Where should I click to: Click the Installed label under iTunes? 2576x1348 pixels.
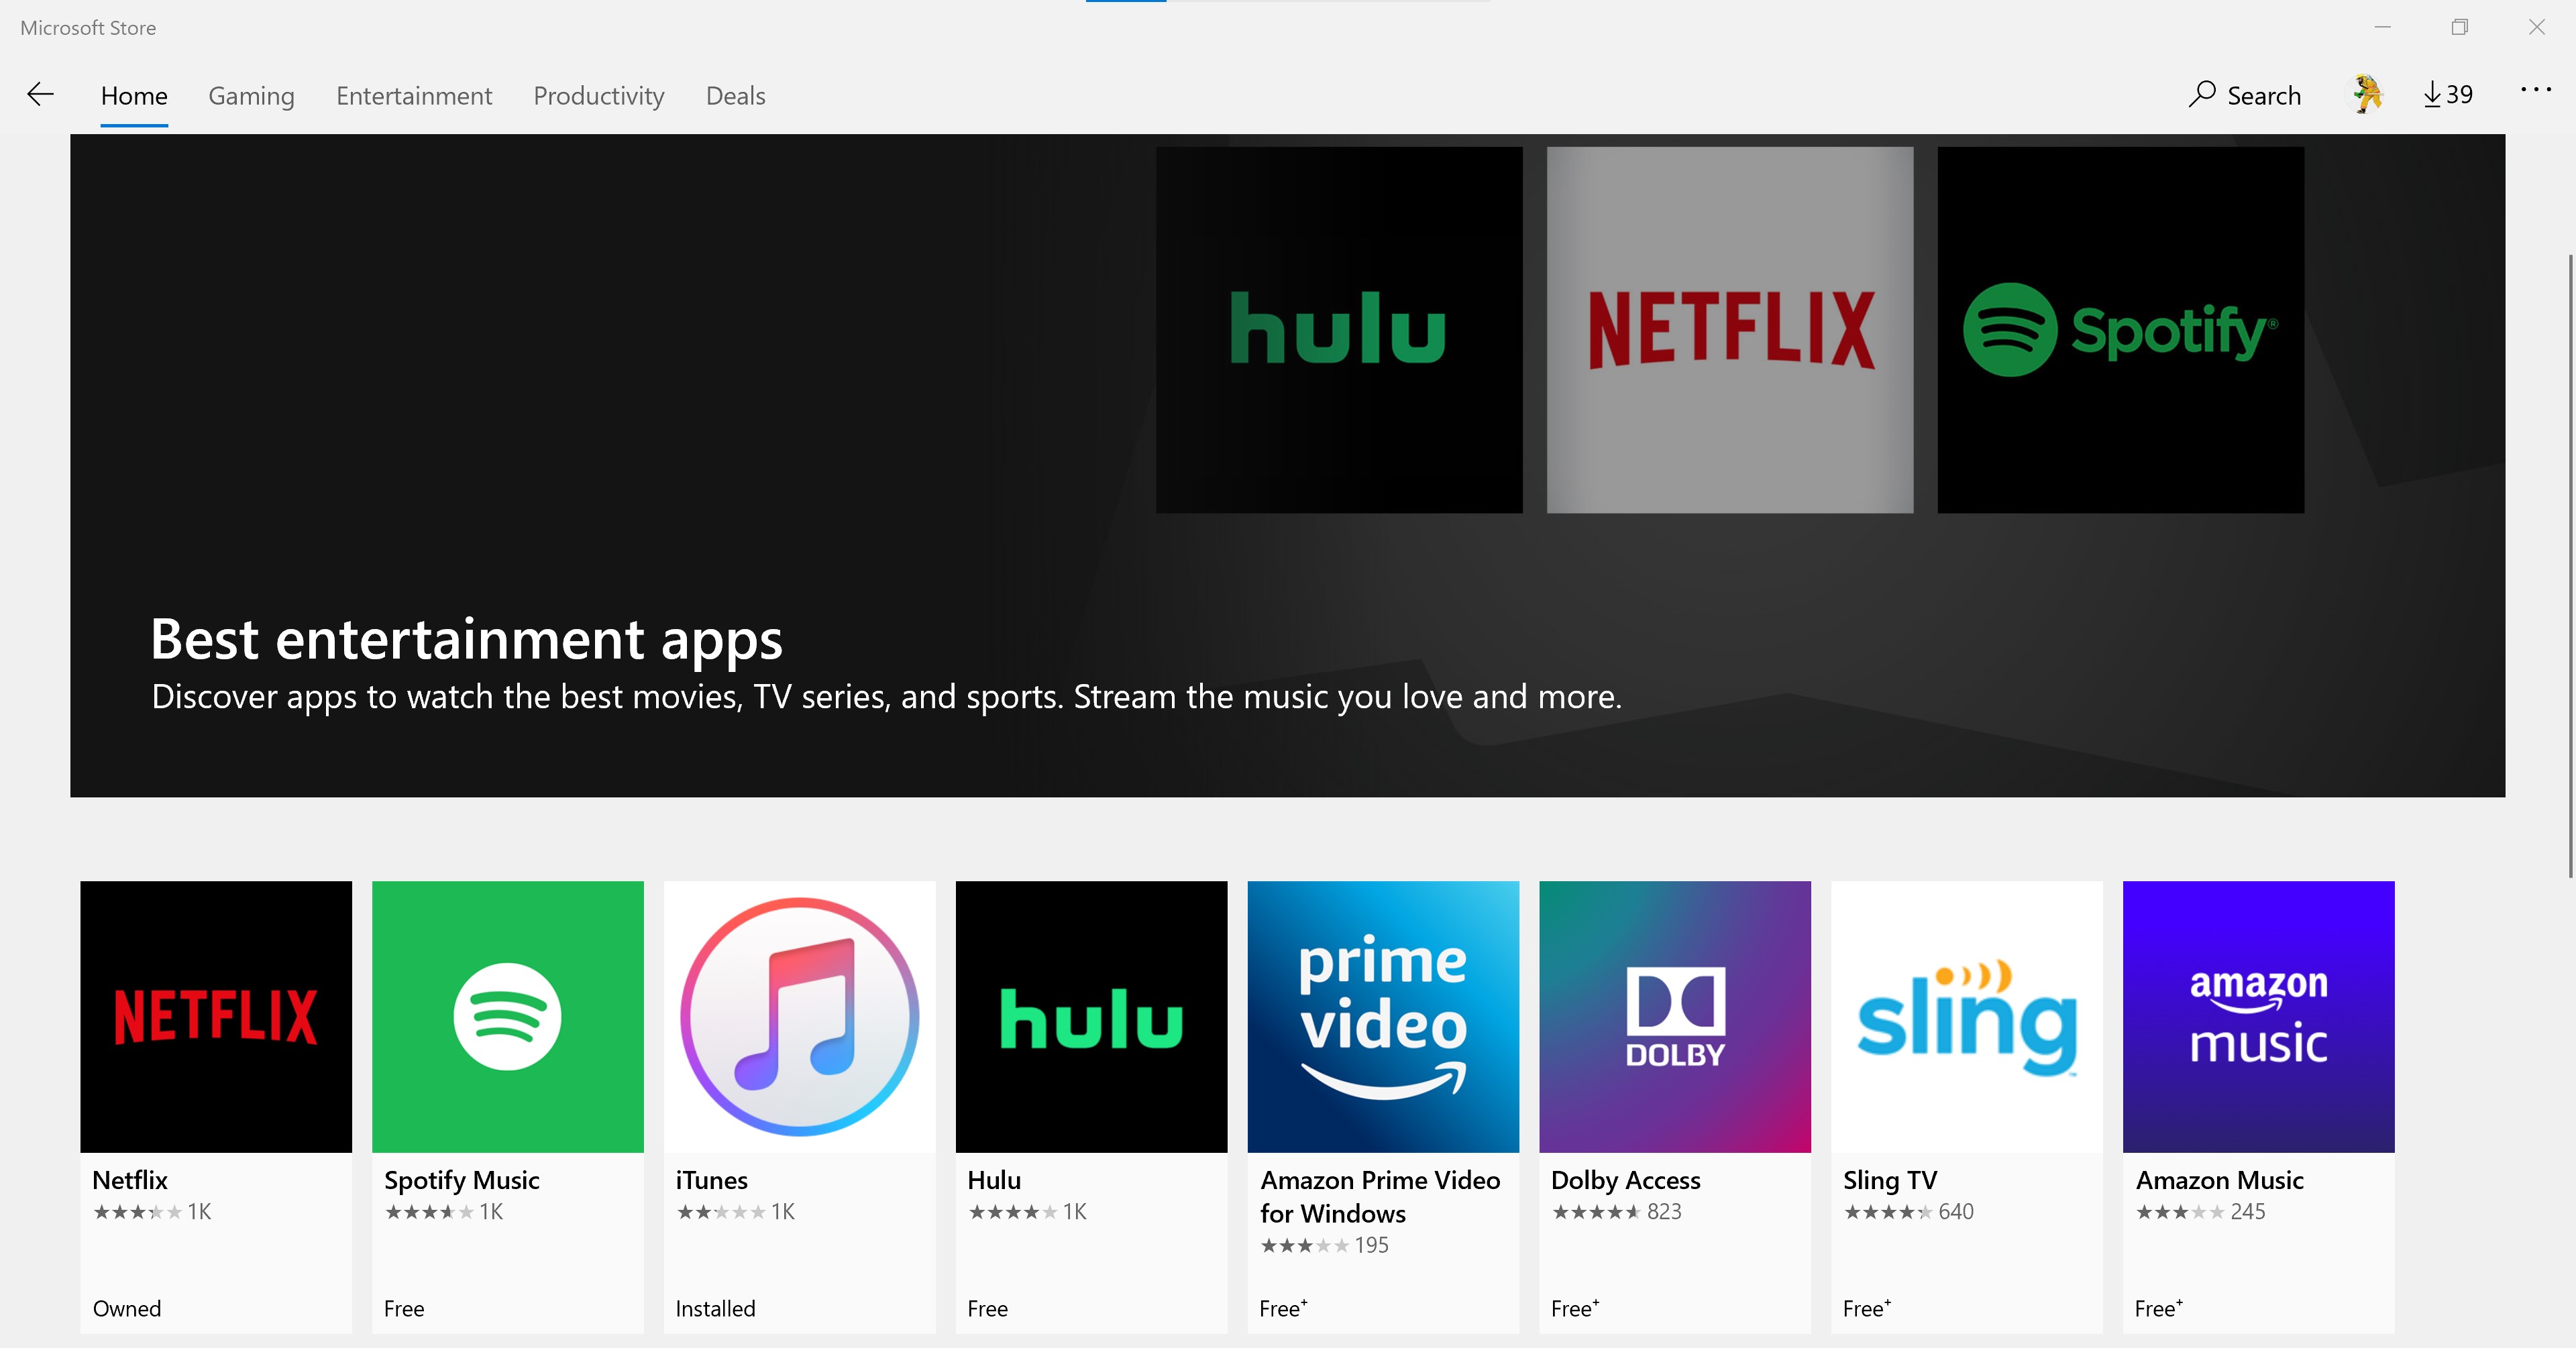tap(715, 1309)
